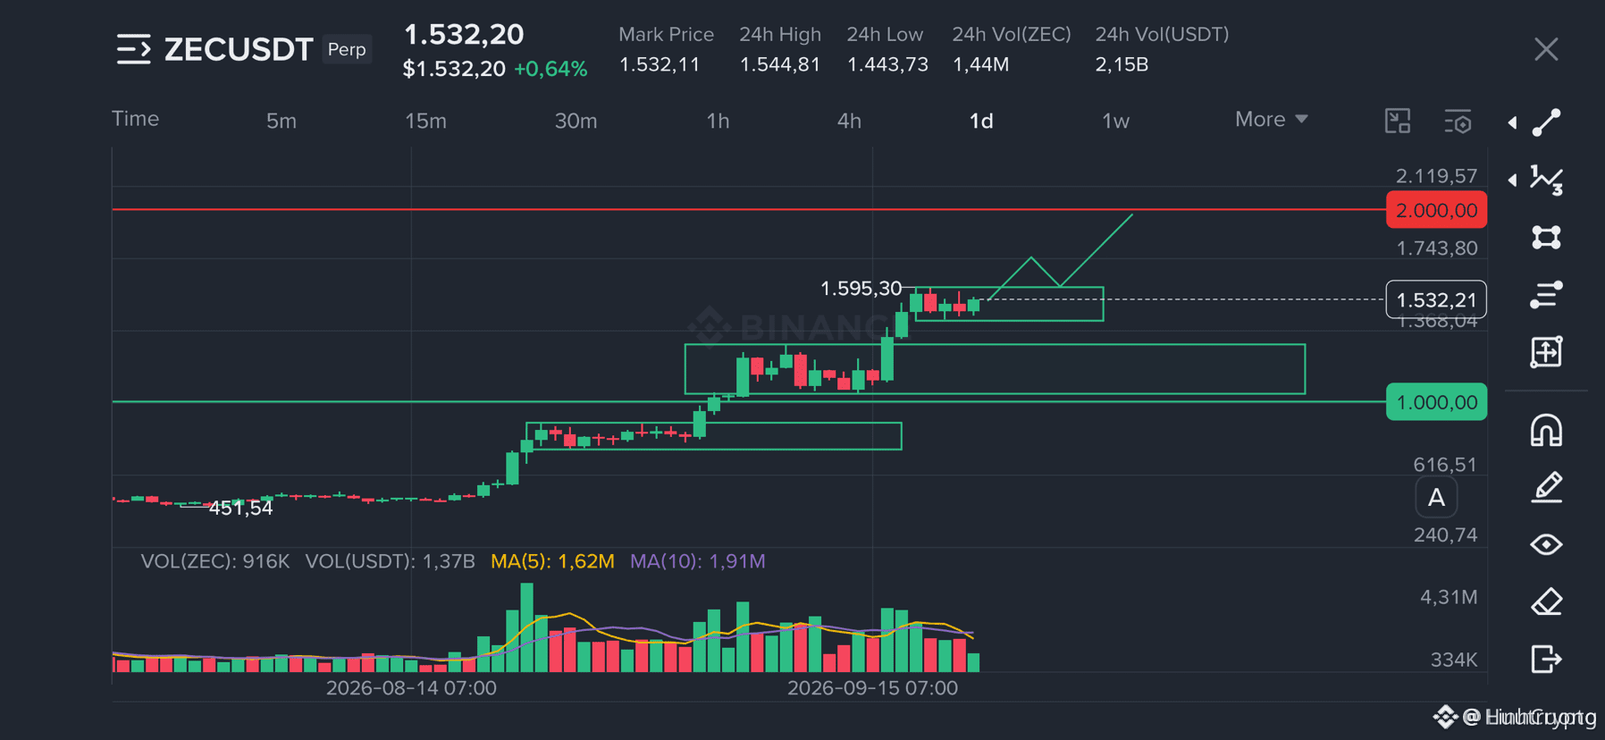1605x740 pixels.
Task: Exit drawing mode with the exit icon
Action: (x=1546, y=659)
